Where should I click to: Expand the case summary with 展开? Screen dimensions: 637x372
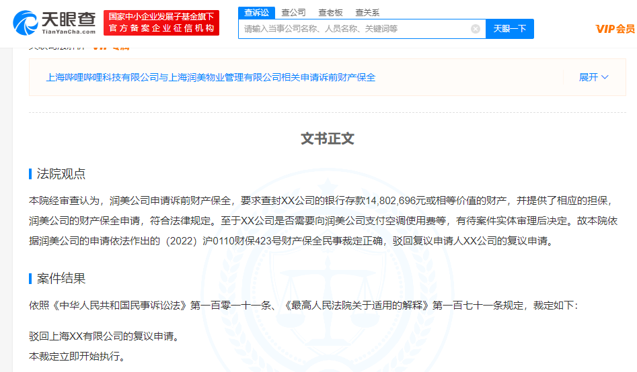593,77
